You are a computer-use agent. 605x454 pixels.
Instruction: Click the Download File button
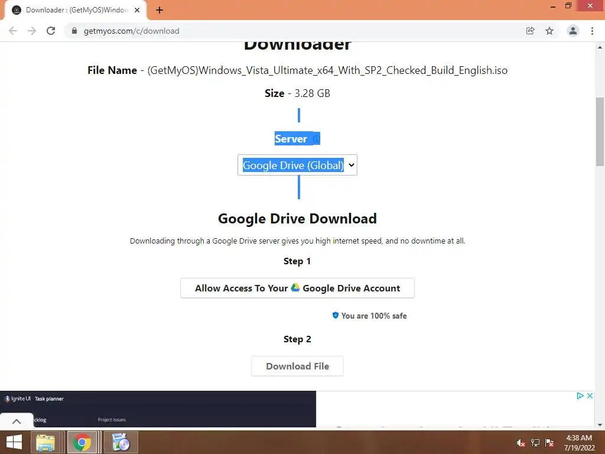(x=298, y=366)
